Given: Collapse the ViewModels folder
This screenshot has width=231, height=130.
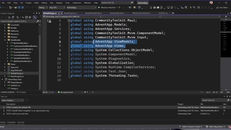Looking at the screenshot, I should tap(5, 40).
